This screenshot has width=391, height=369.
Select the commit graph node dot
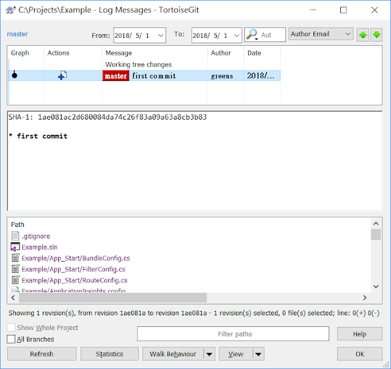pyautogui.click(x=15, y=75)
